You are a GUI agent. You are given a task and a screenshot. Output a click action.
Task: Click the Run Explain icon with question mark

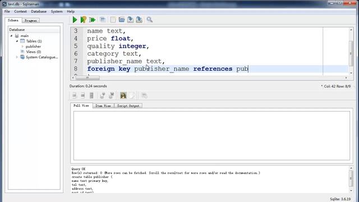point(84,20)
